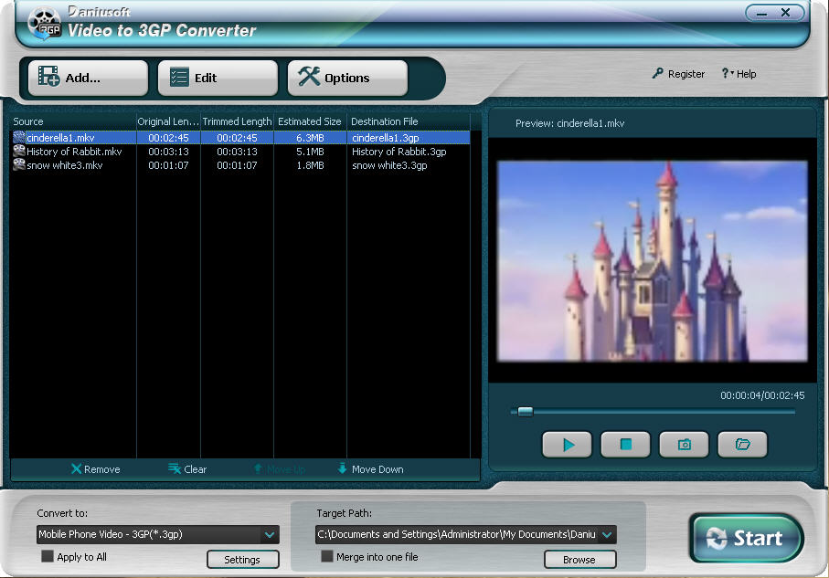Screen dimensions: 829x578
Task: Play the preview video
Action: coord(567,445)
